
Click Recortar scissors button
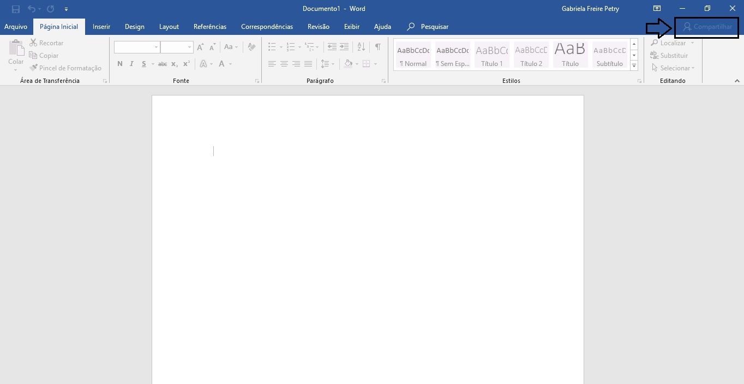click(x=46, y=43)
